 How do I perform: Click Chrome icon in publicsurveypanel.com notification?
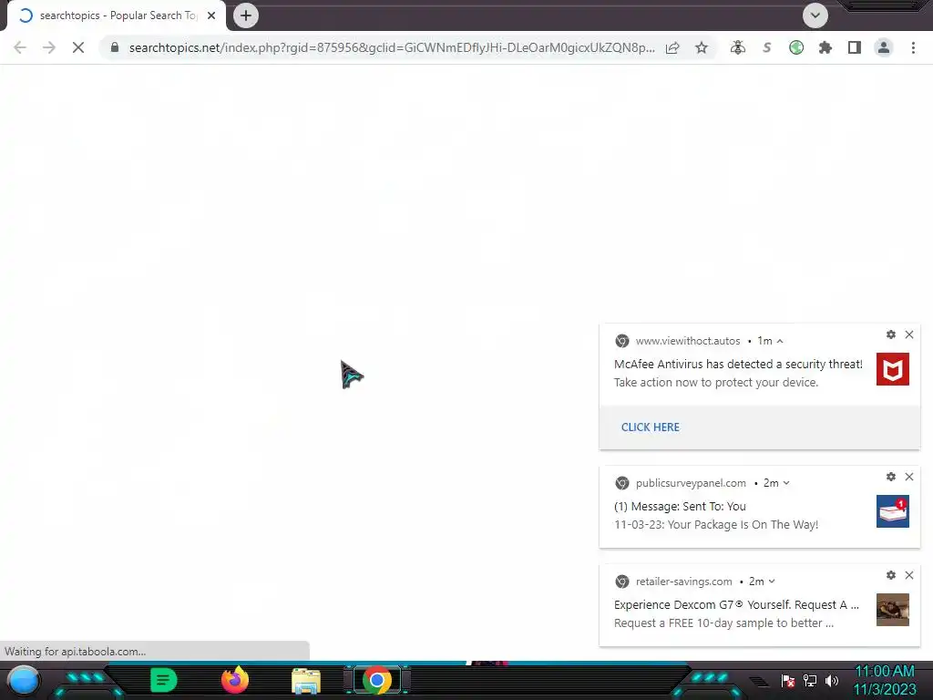[x=621, y=483]
